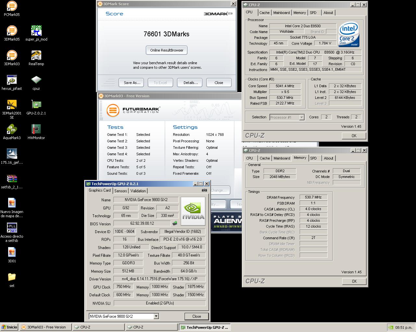
Task: Launch the AquaMark3 desktop shortcut
Action: click(12, 132)
